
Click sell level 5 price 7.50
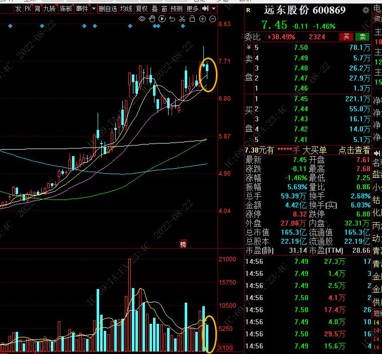pos(300,47)
